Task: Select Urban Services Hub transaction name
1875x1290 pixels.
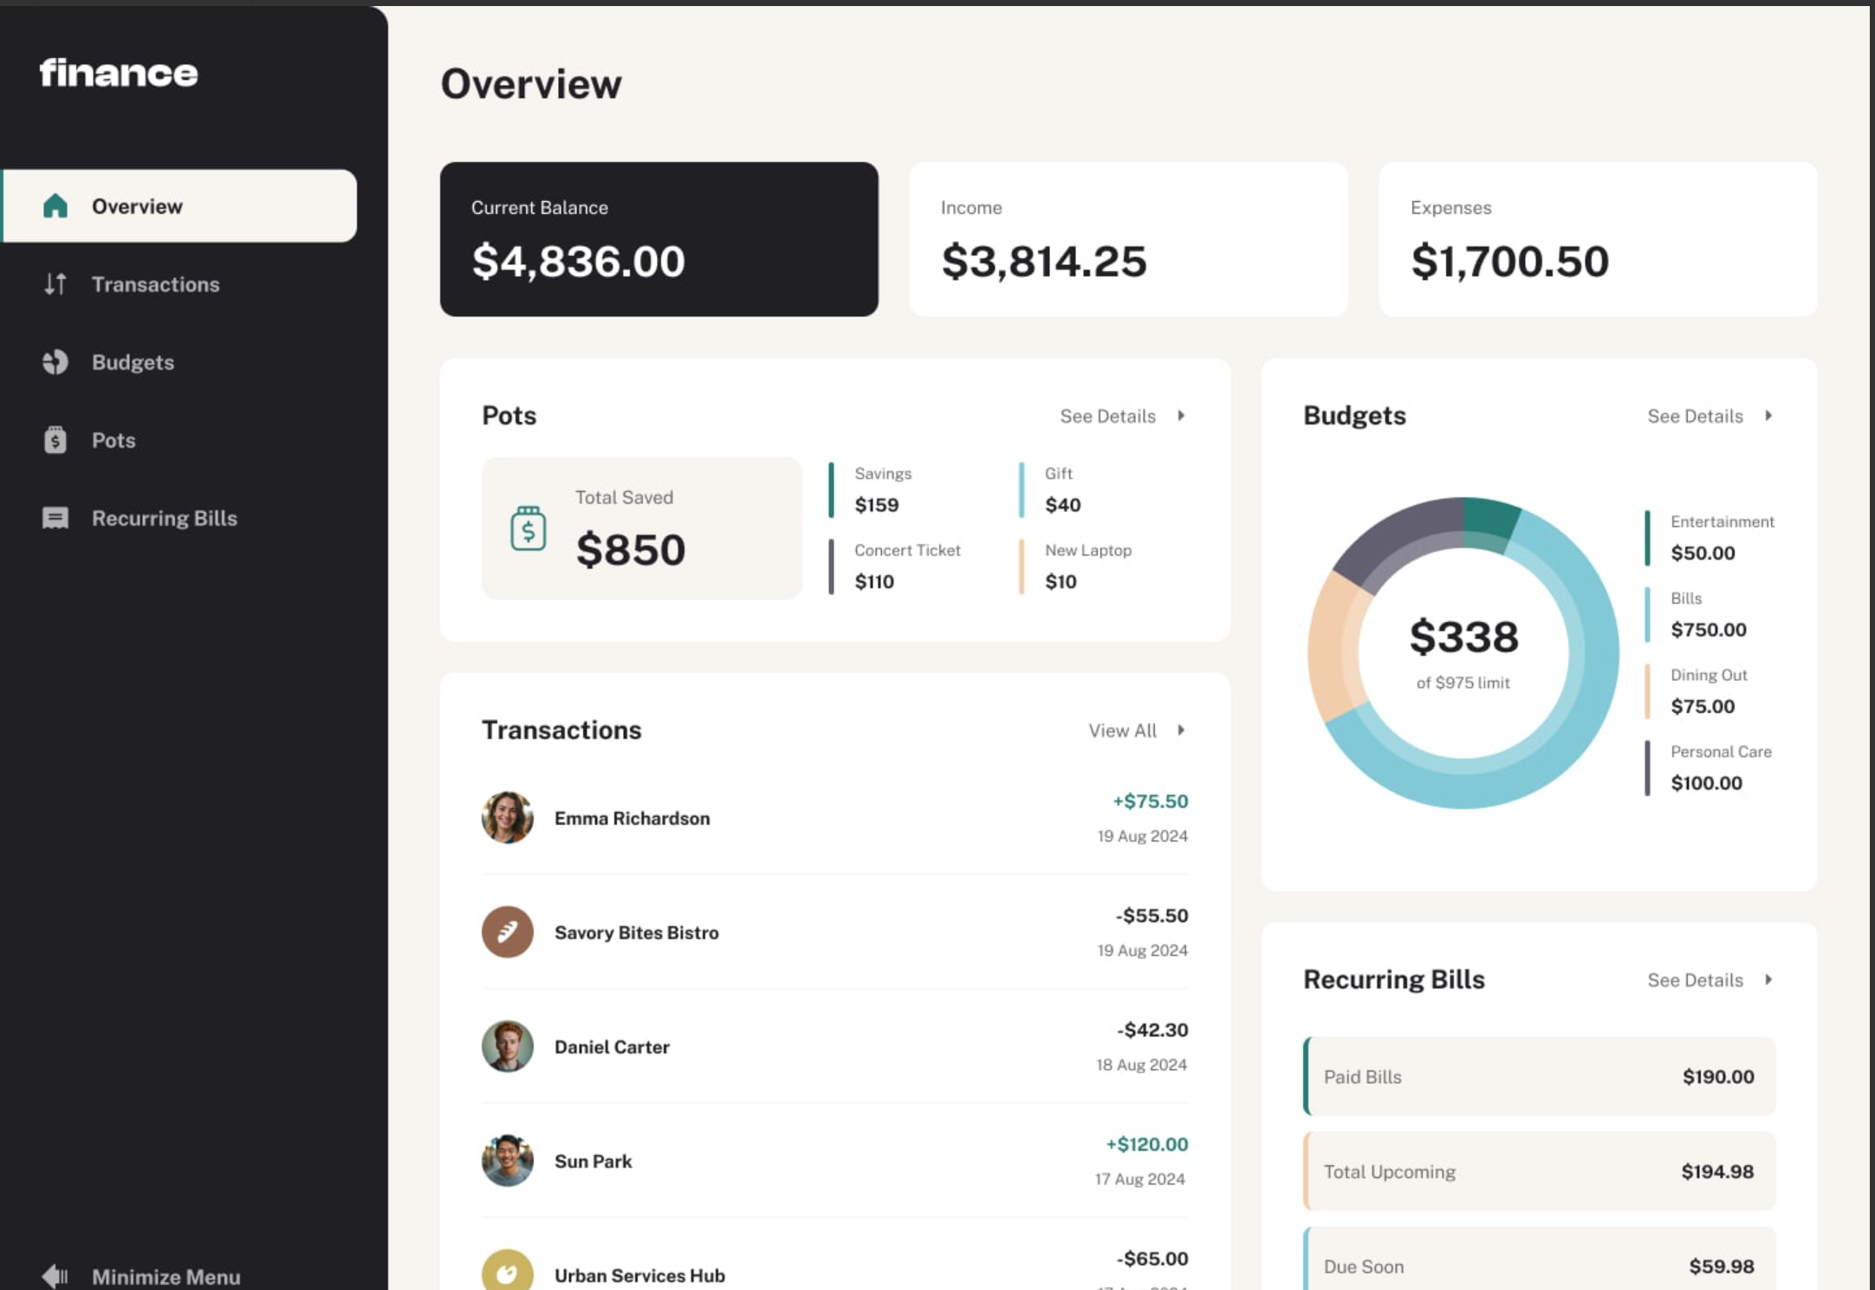Action: tap(640, 1276)
